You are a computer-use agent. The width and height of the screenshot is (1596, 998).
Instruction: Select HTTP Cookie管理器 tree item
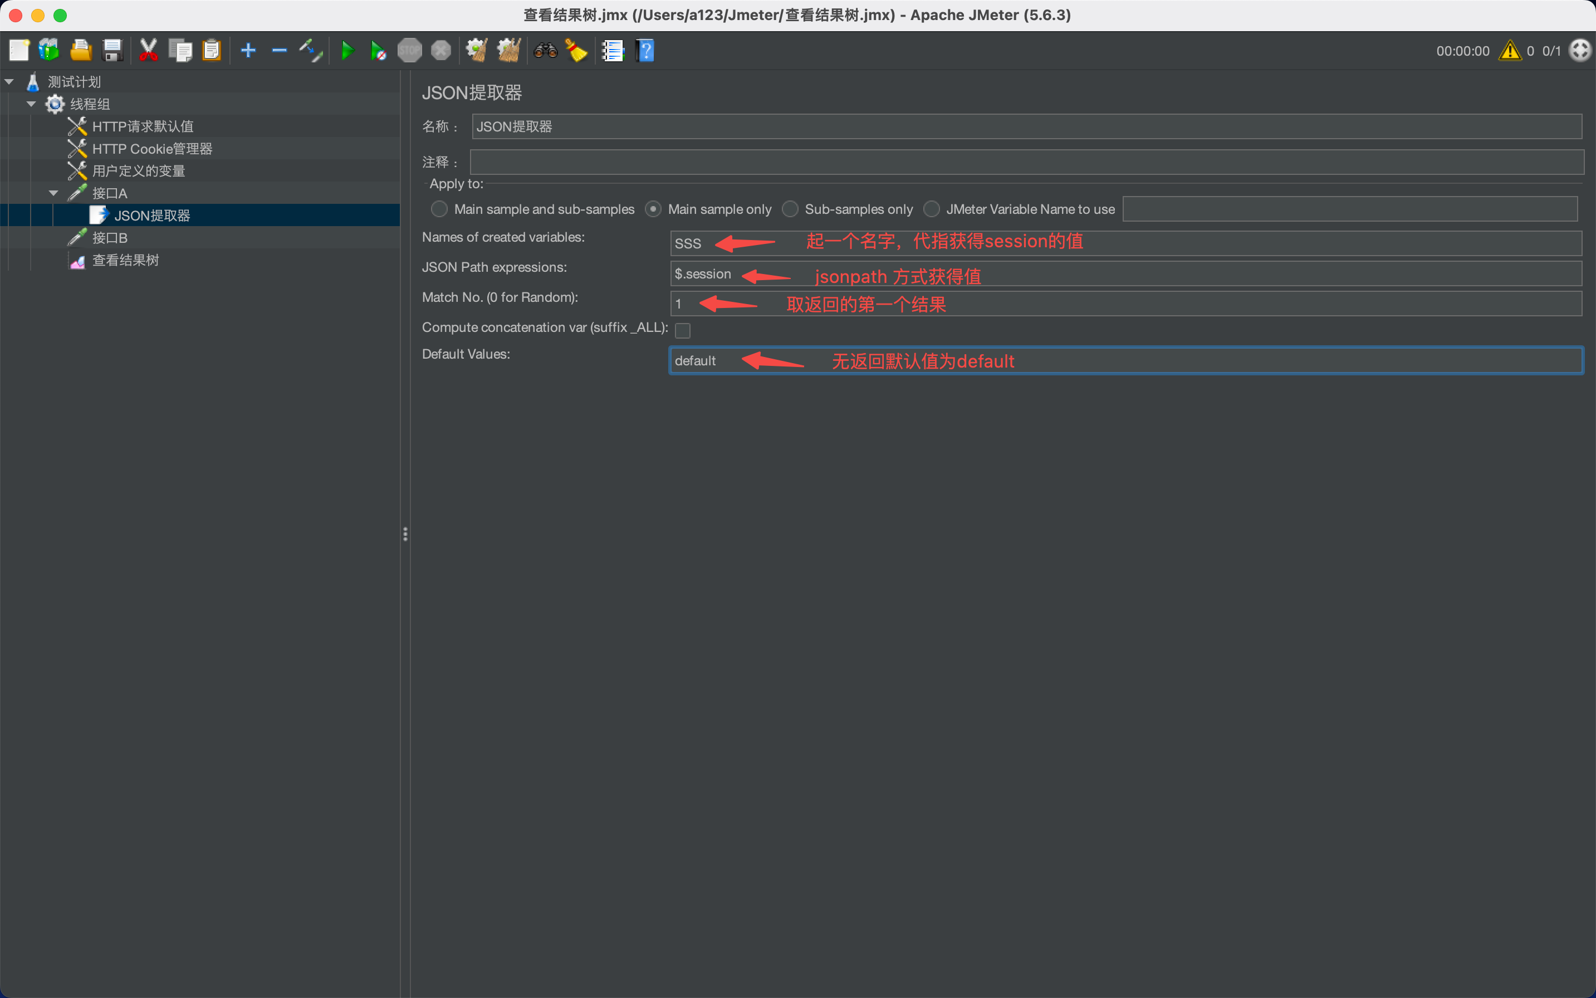tap(152, 149)
